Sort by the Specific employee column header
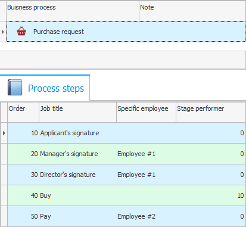Screen dimensions: 246x227 [146, 112]
